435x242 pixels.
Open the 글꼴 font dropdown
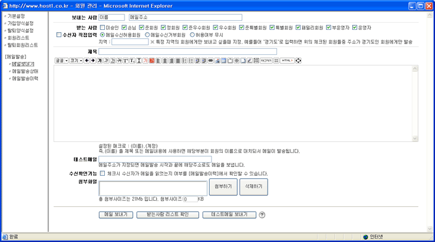point(61,60)
